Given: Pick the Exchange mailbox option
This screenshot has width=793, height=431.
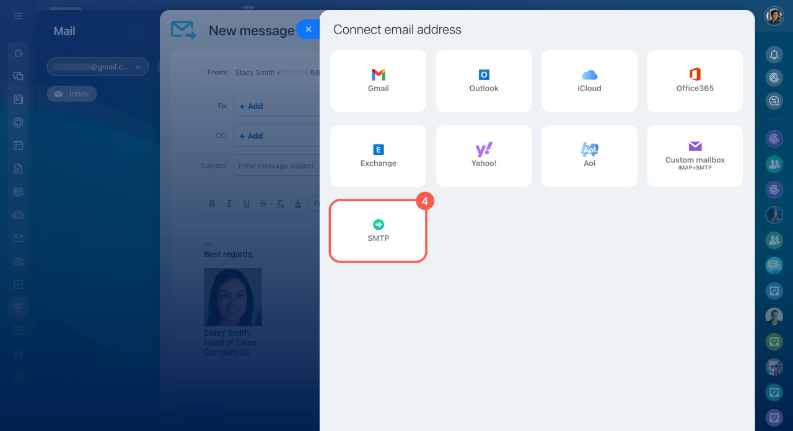Looking at the screenshot, I should (x=379, y=156).
